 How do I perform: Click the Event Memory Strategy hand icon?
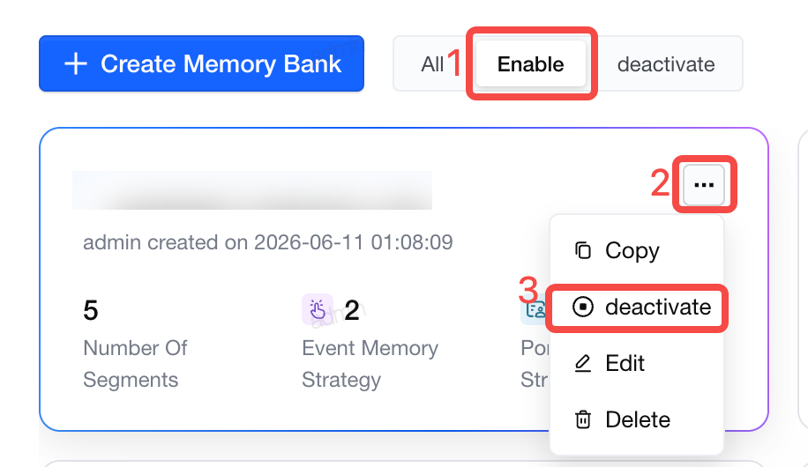[318, 309]
